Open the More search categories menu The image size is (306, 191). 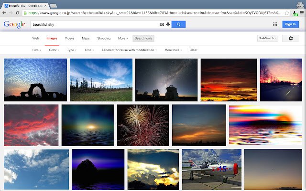(x=123, y=38)
